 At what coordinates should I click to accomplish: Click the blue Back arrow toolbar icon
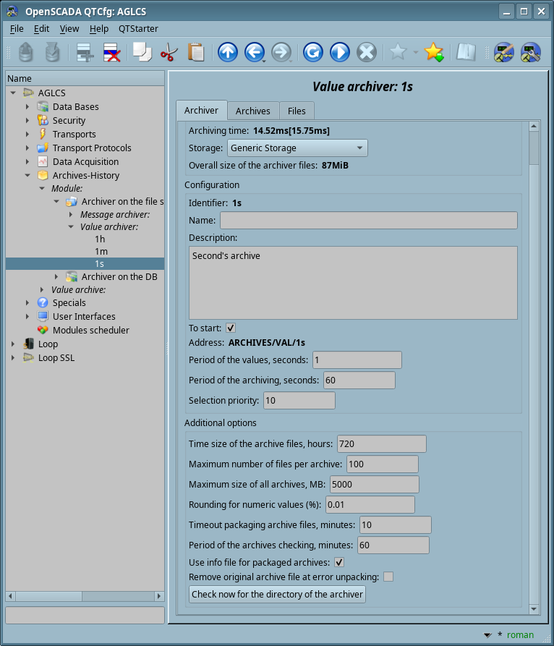253,52
